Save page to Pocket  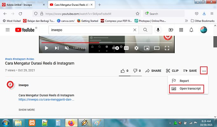[197, 14]
